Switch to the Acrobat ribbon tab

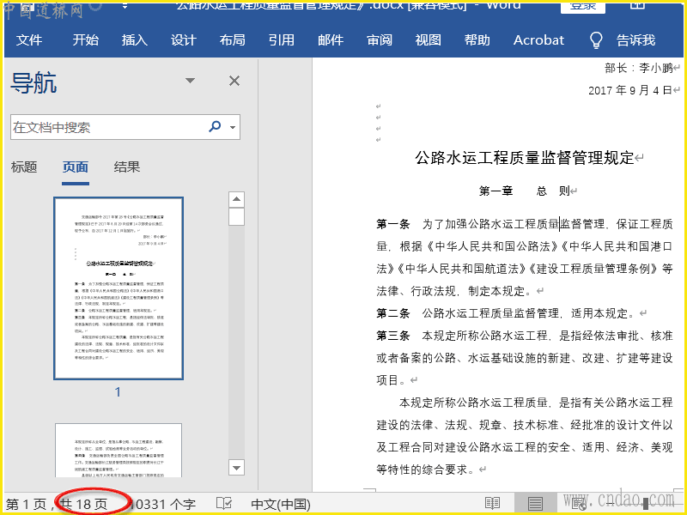point(539,40)
